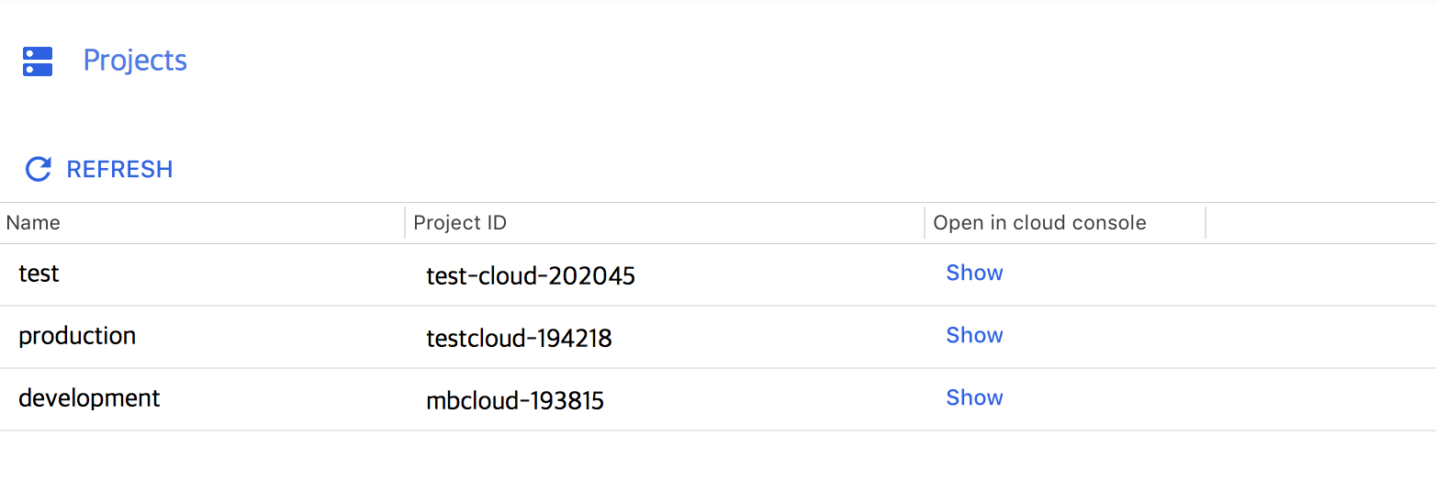Open the Projects page title
Image resolution: width=1436 pixels, height=492 pixels.
pyautogui.click(x=135, y=61)
